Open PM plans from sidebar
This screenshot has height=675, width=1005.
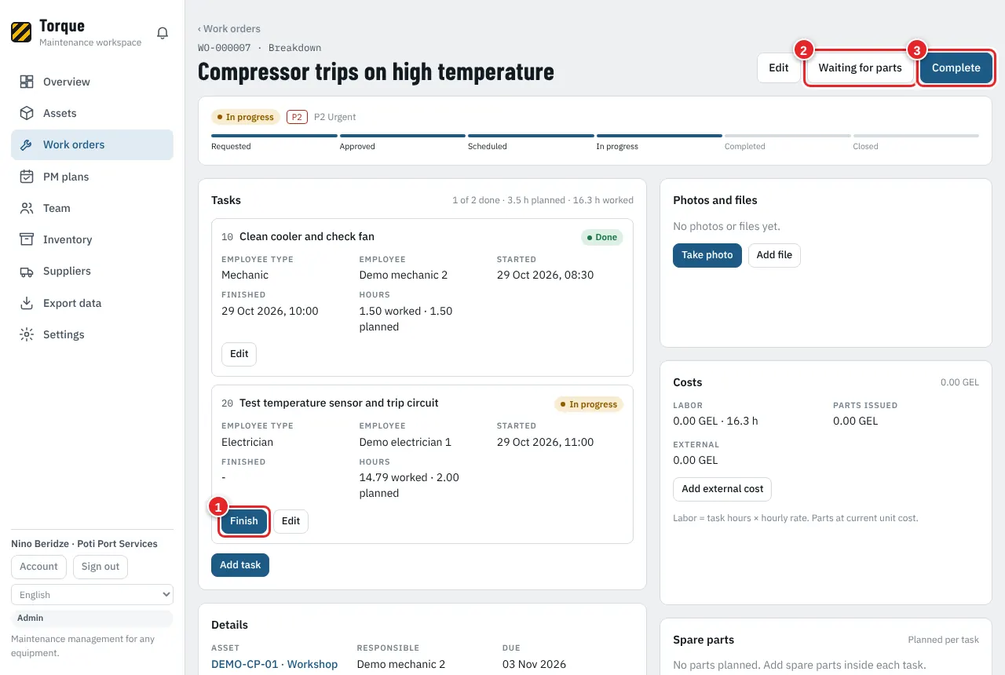pyautogui.click(x=92, y=177)
